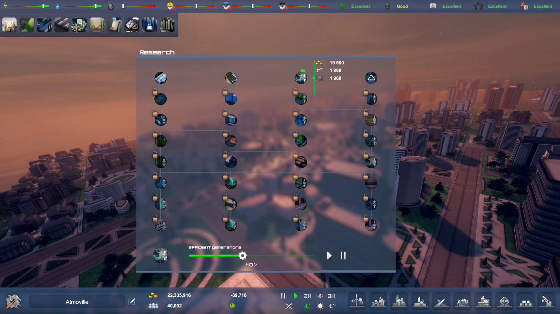Open domed government buildings build menu

coord(483,301)
